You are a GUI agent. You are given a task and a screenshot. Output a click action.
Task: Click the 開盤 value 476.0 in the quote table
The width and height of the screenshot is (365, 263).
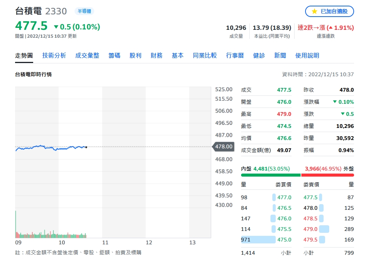pos(284,102)
